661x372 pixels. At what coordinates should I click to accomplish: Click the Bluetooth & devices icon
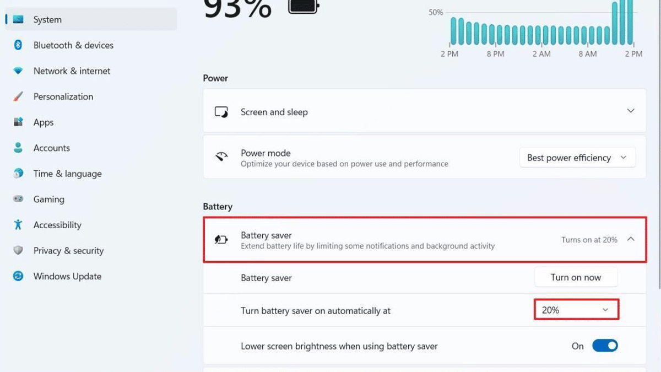click(x=18, y=45)
